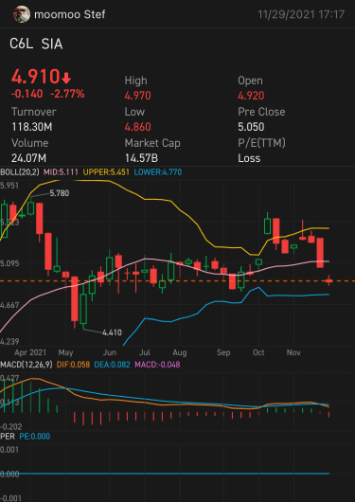Click the 4.410 low price marker
The height and width of the screenshot is (502, 355).
click(x=112, y=332)
